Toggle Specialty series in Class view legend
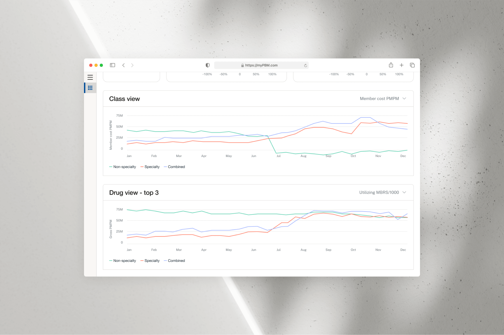Viewport: 504px width, 335px height. pyautogui.click(x=150, y=167)
